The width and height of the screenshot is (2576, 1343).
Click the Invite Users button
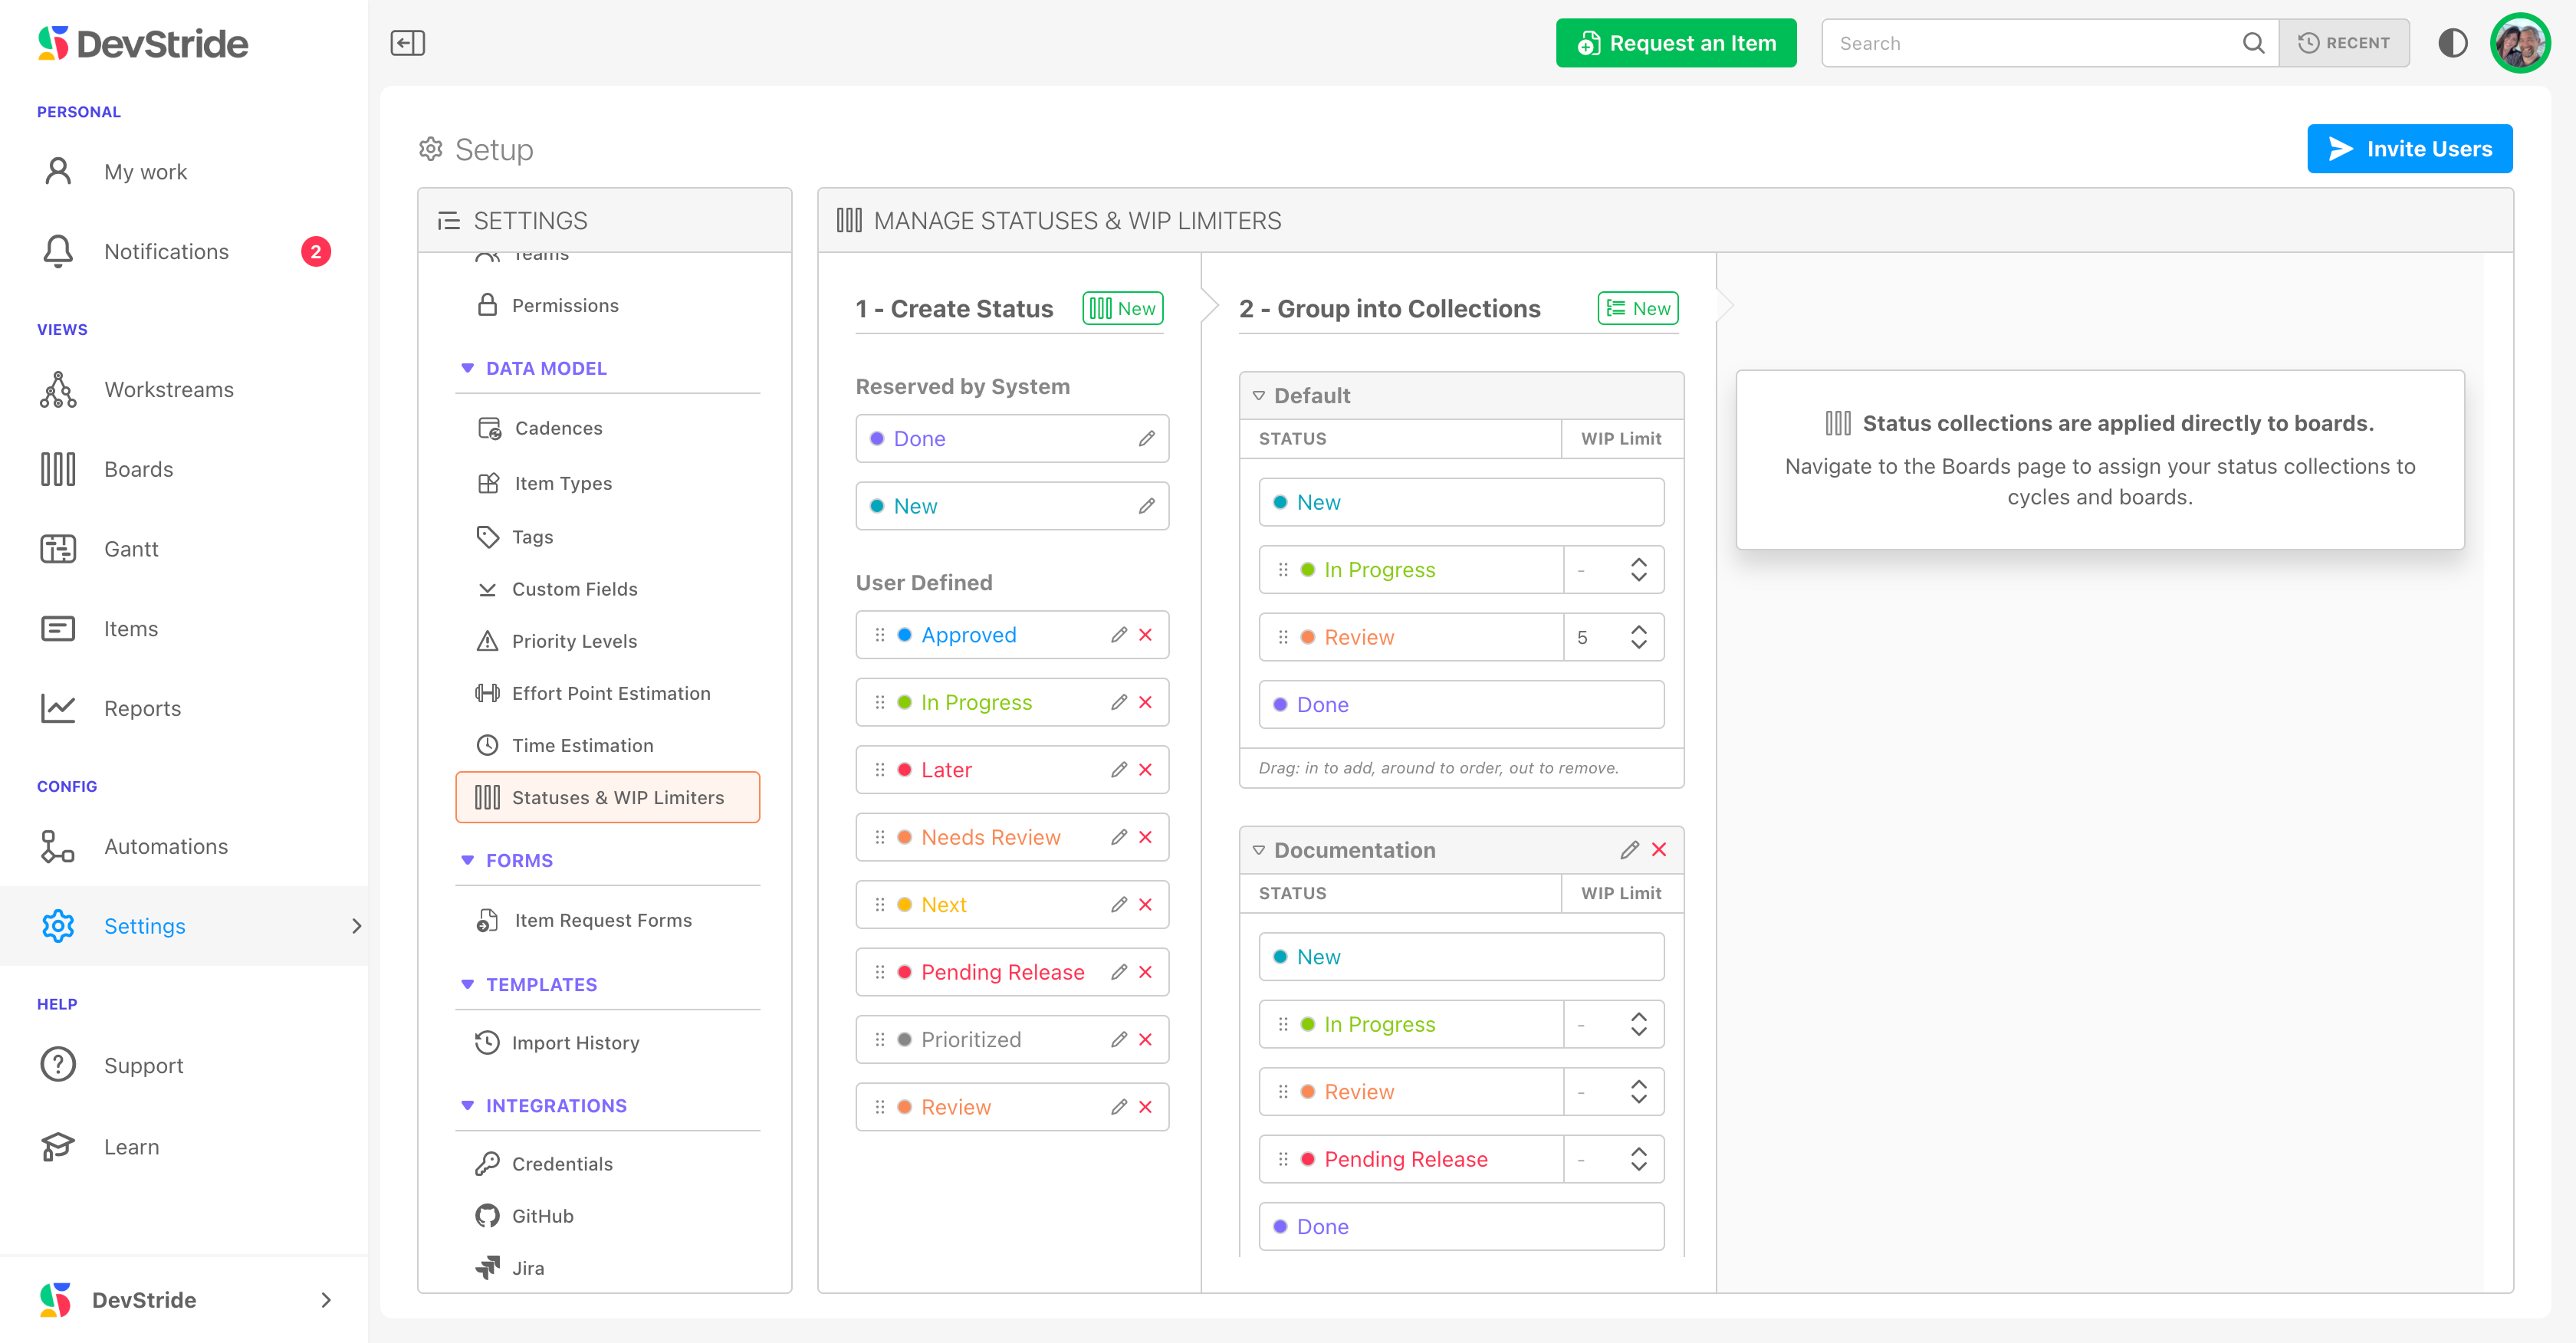2409,149
